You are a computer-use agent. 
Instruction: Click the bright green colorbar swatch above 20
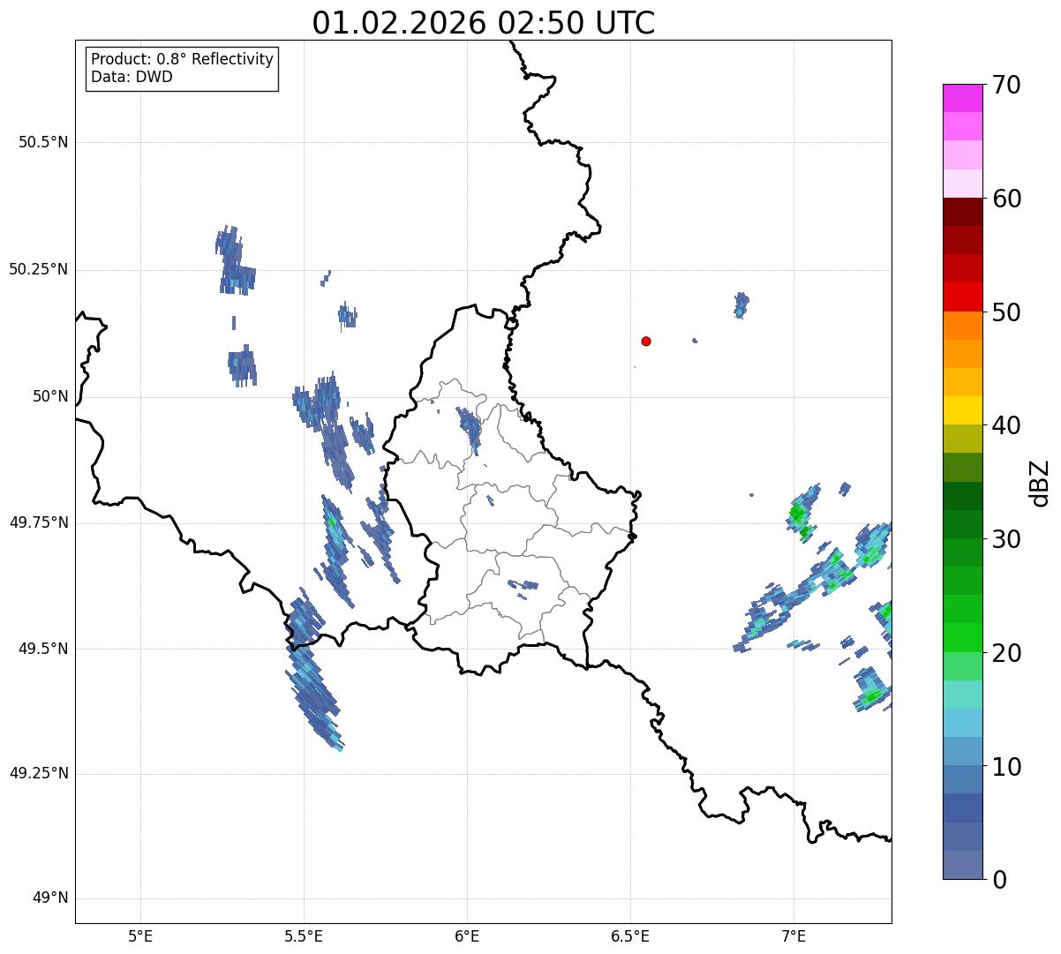tap(962, 637)
